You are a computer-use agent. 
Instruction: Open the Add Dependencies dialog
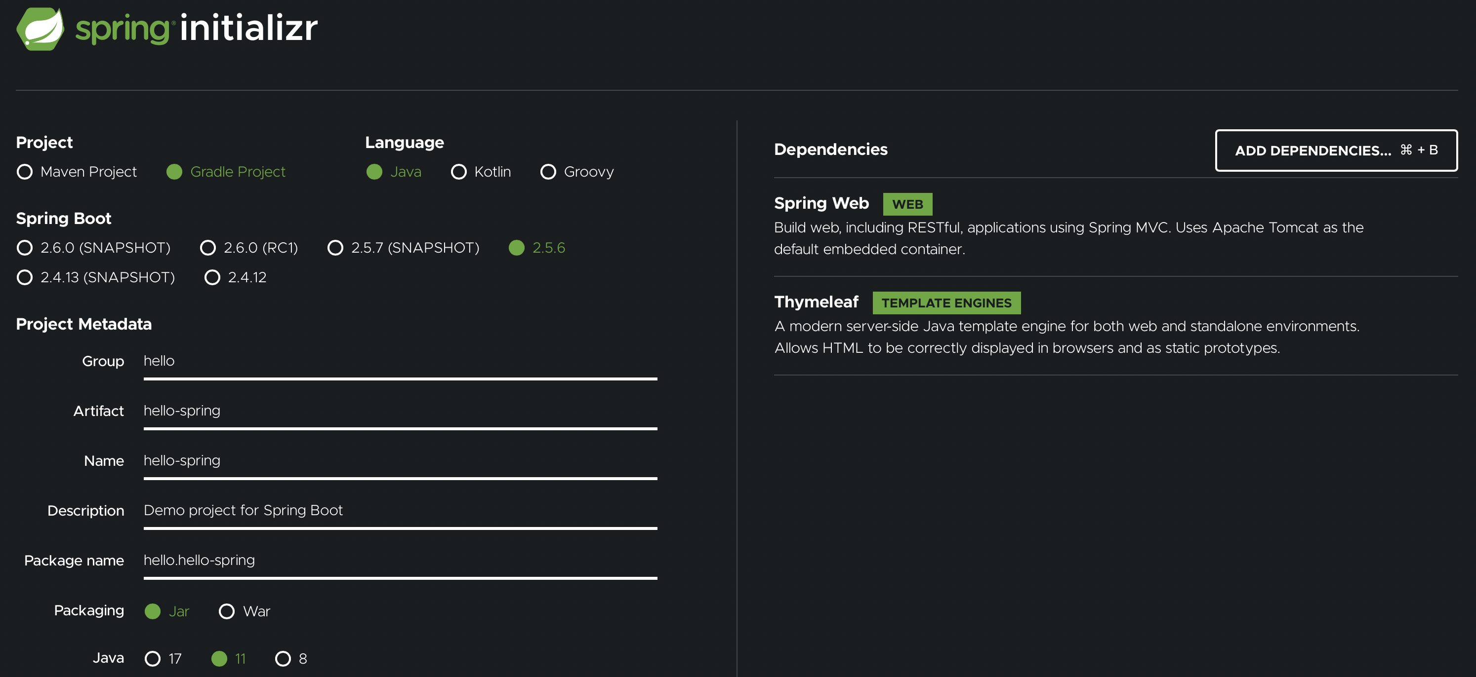(1336, 150)
